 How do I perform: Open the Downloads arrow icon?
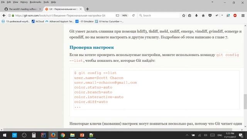pyautogui.click(x=196, y=15)
